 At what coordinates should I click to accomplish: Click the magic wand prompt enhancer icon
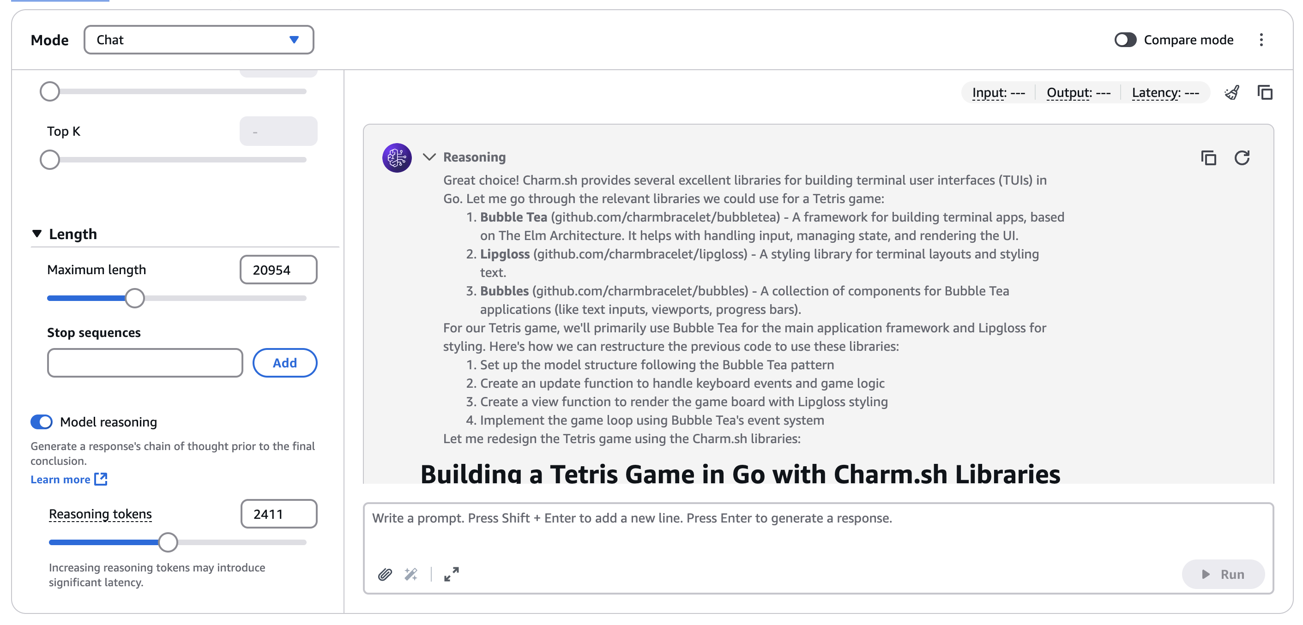[x=411, y=574]
